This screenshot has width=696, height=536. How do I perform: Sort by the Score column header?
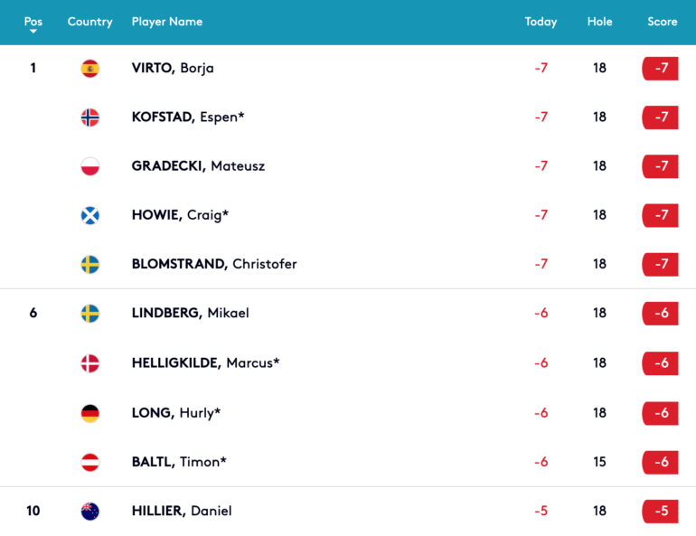tap(663, 22)
